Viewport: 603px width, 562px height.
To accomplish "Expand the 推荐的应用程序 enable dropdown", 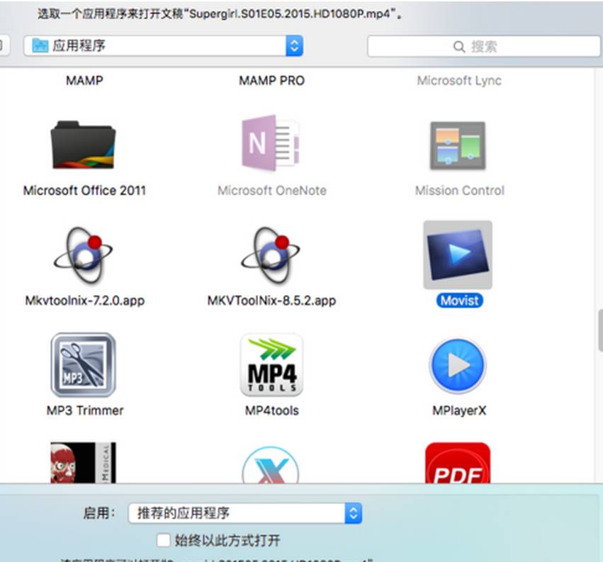I will pyautogui.click(x=244, y=513).
